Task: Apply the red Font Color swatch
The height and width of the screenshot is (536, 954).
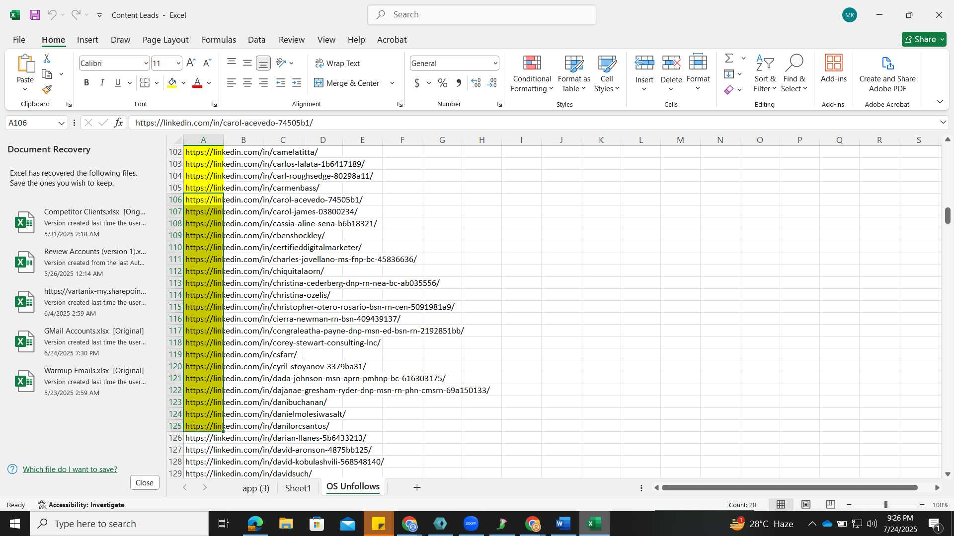Action: [x=197, y=83]
